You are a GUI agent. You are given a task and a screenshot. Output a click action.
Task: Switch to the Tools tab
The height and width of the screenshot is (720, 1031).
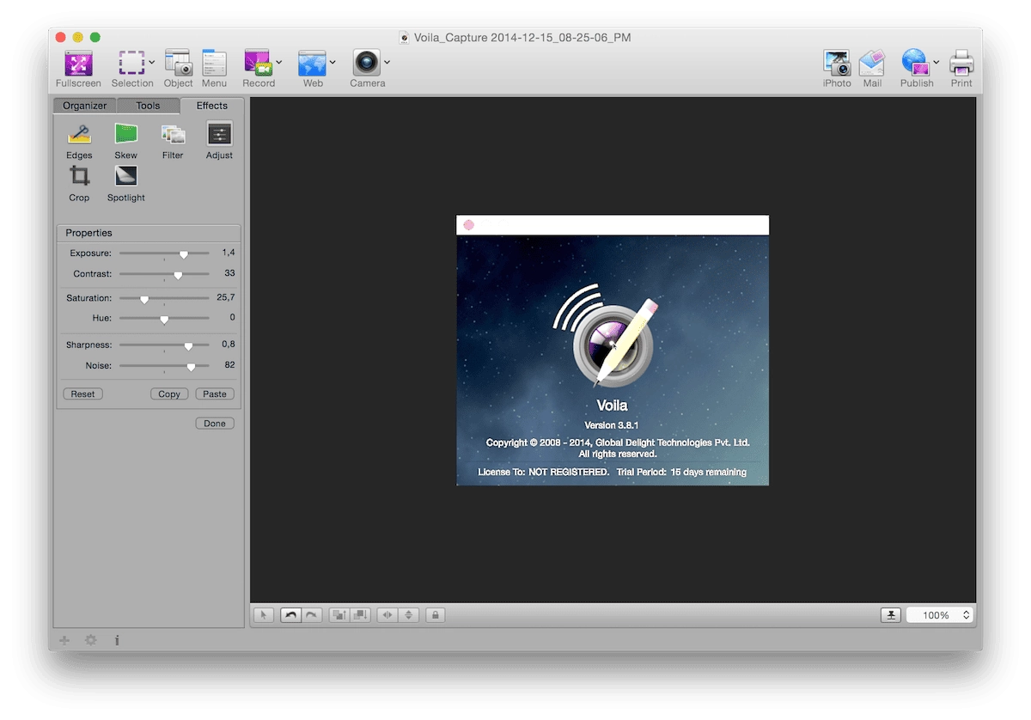[148, 106]
